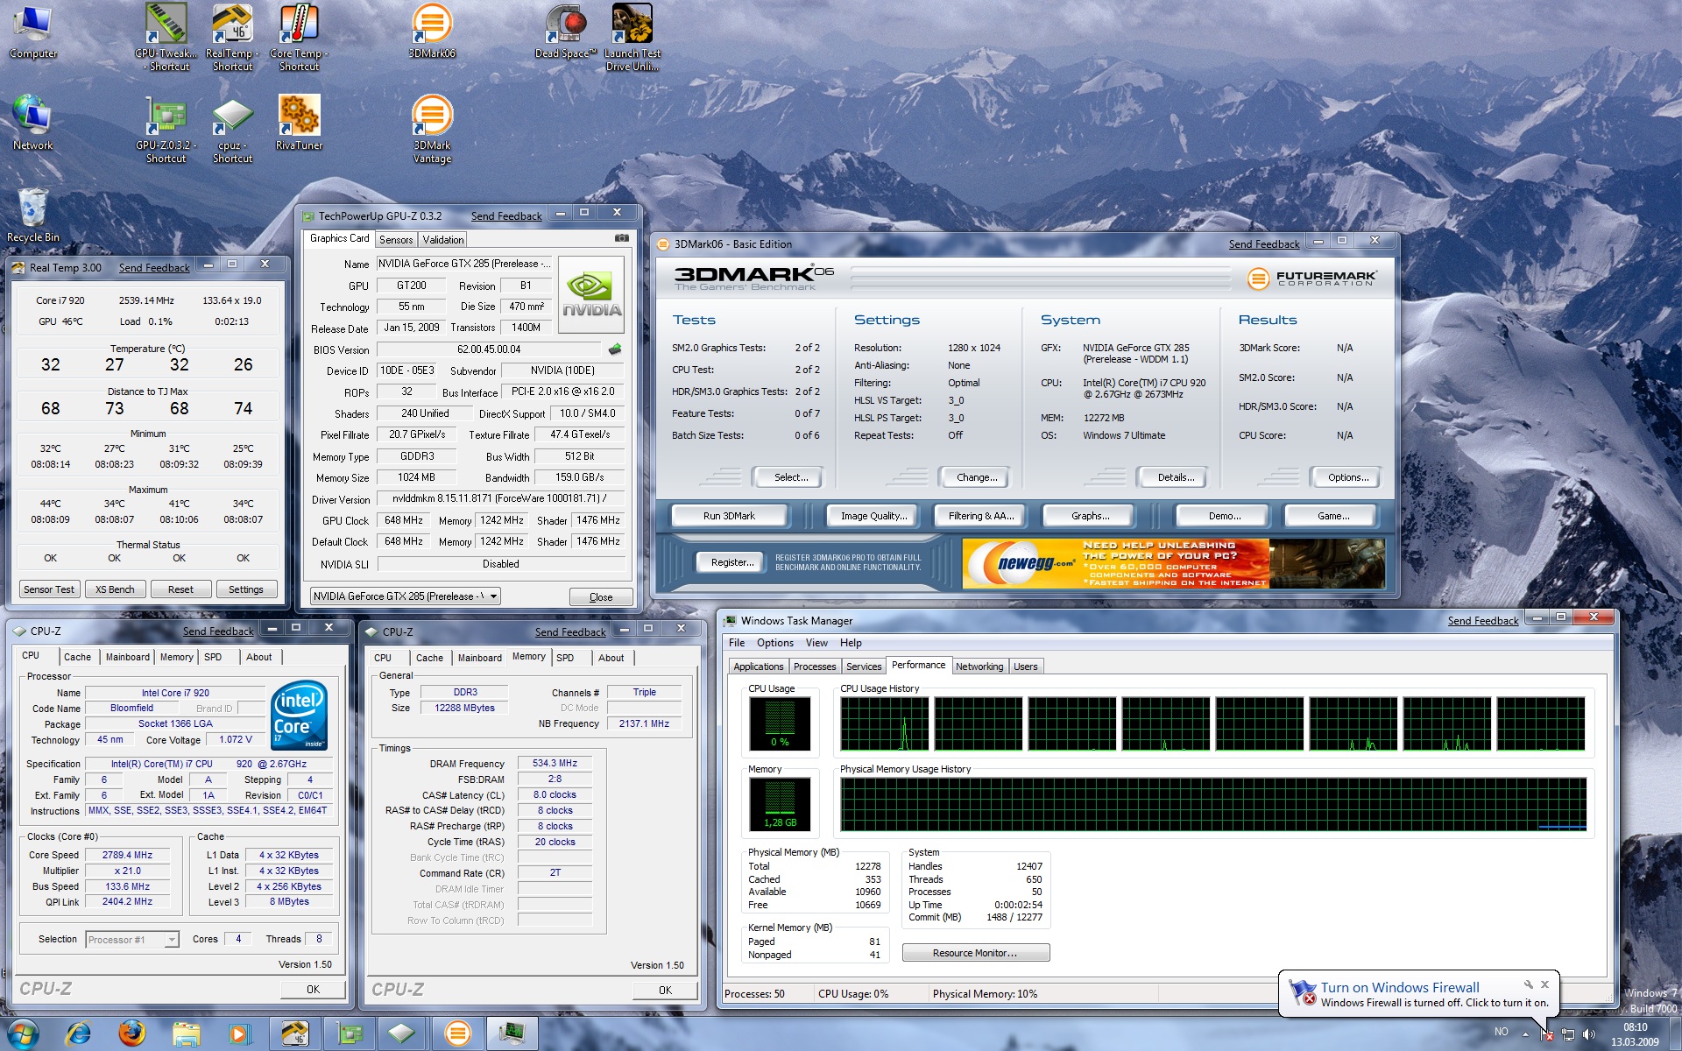
Task: Open the GPU-Z 0.3.2 shortcut icon
Action: coord(166,130)
